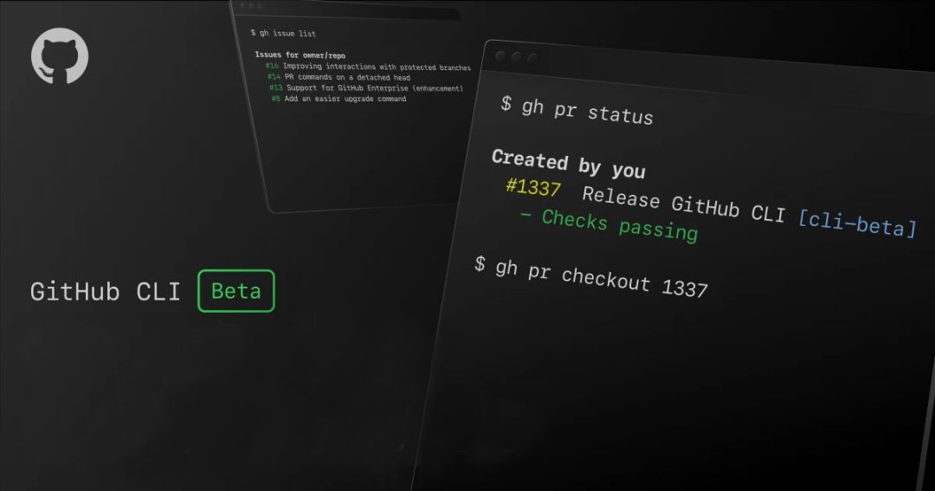
Task: Open pull request number #1337
Action: point(533,188)
